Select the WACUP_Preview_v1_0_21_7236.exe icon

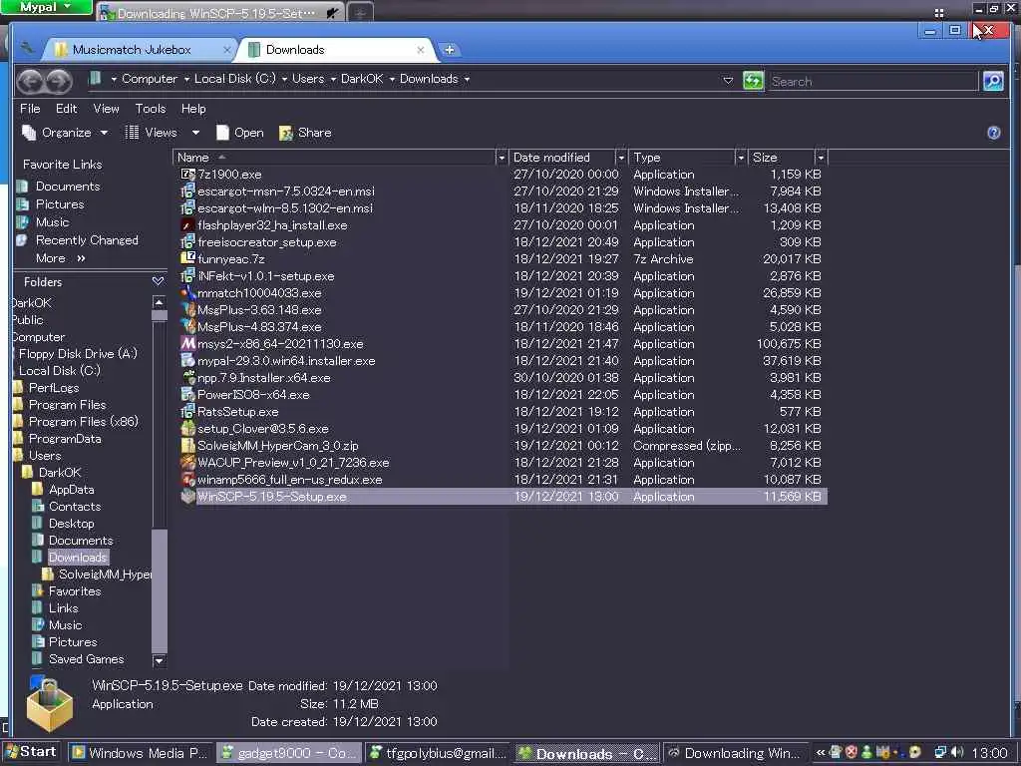click(x=187, y=463)
